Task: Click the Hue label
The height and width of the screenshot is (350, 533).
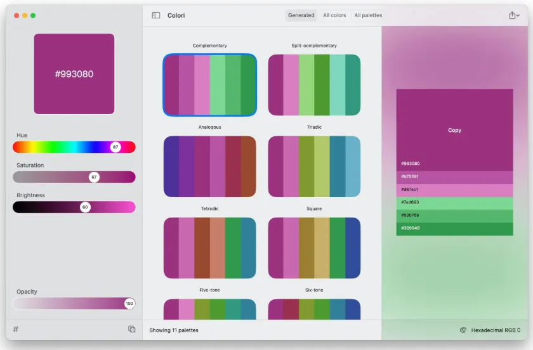Action: tap(22, 135)
